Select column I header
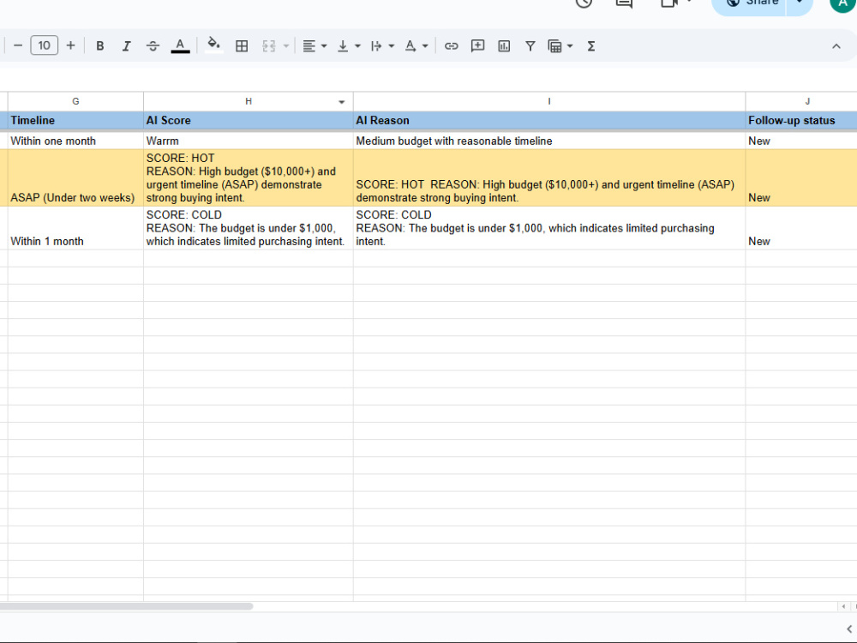Viewport: 857px width, 643px height. 549,101
